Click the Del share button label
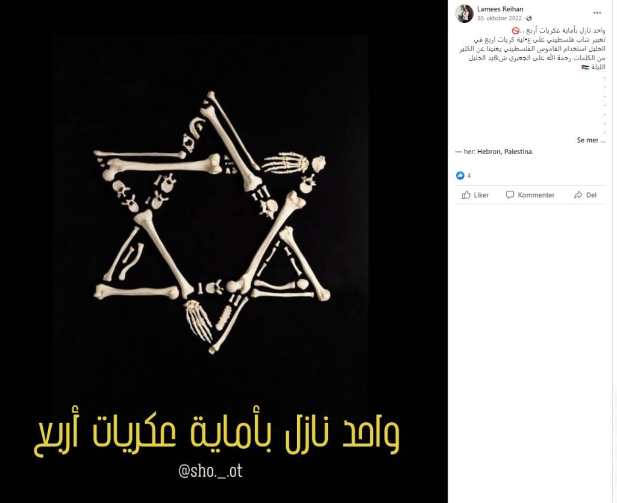617x503 pixels. point(591,195)
